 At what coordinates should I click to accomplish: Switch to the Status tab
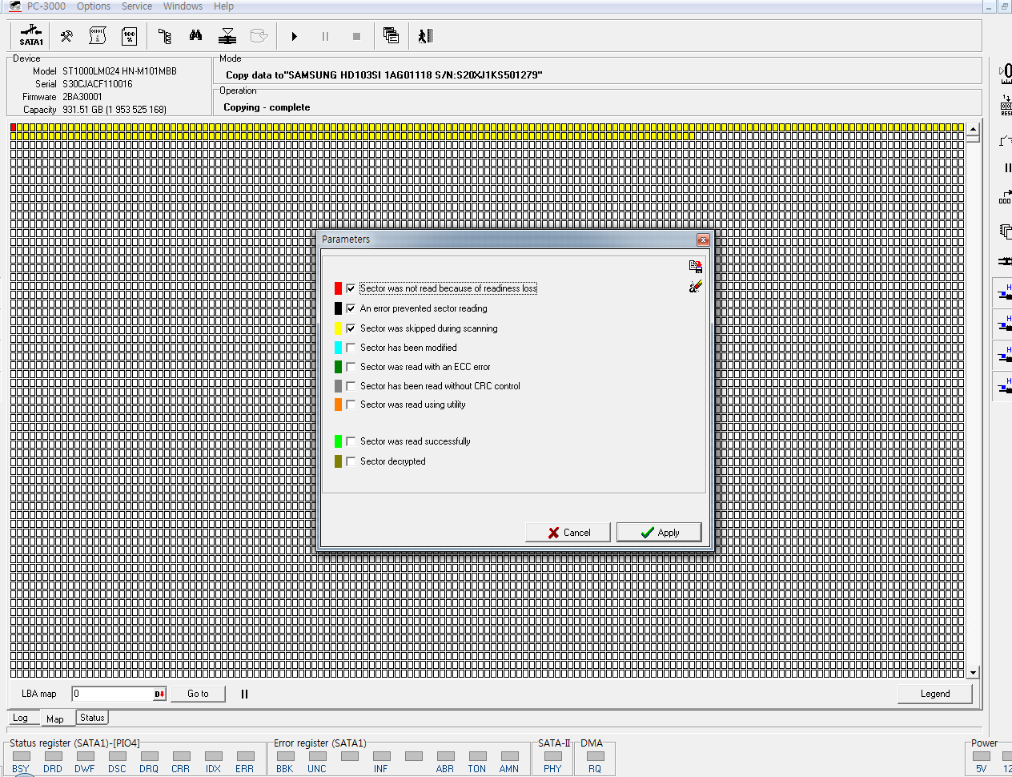92,718
